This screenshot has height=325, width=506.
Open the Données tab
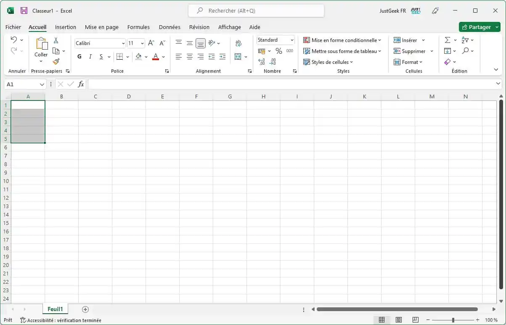pyautogui.click(x=170, y=27)
